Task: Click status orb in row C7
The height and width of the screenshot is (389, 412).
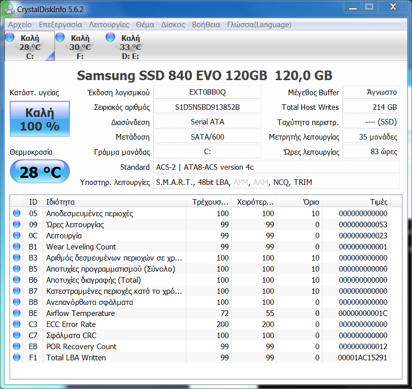Action: tap(17, 335)
